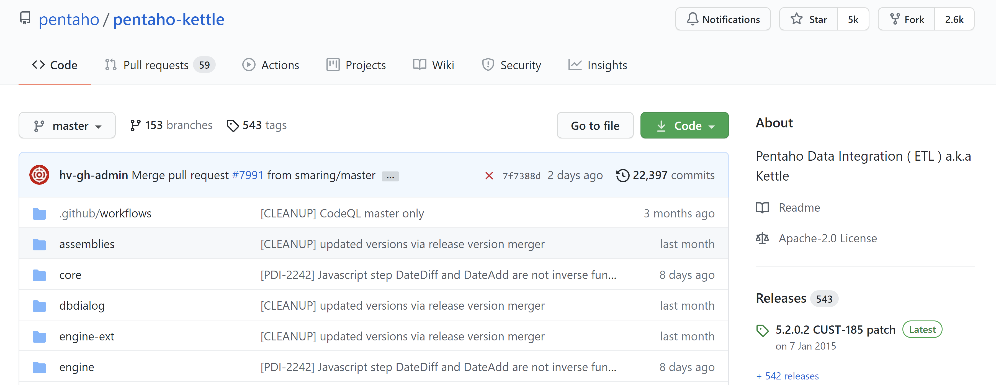This screenshot has width=996, height=385.
Task: Expand the commit message ellipsis
Action: coord(390,176)
